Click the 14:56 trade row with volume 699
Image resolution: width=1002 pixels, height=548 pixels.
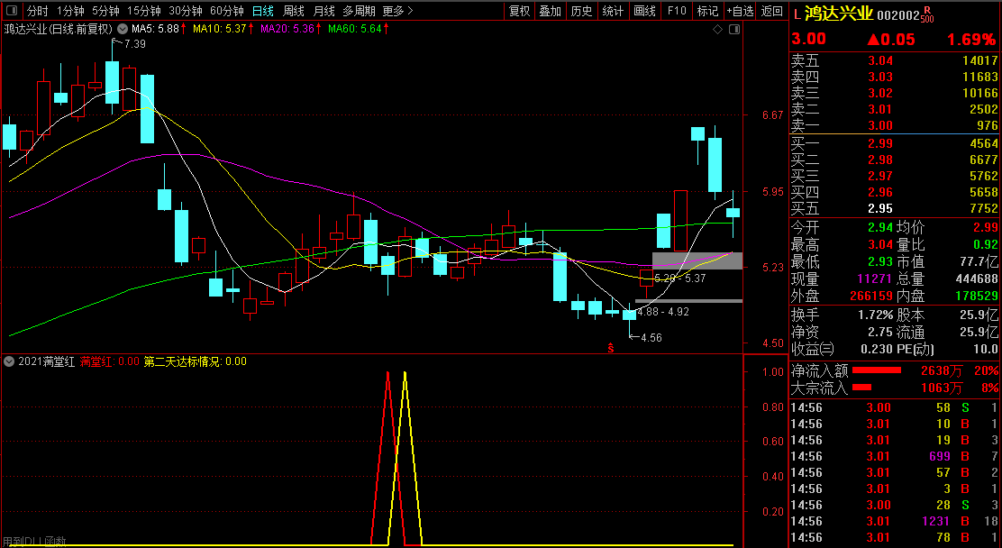(894, 456)
